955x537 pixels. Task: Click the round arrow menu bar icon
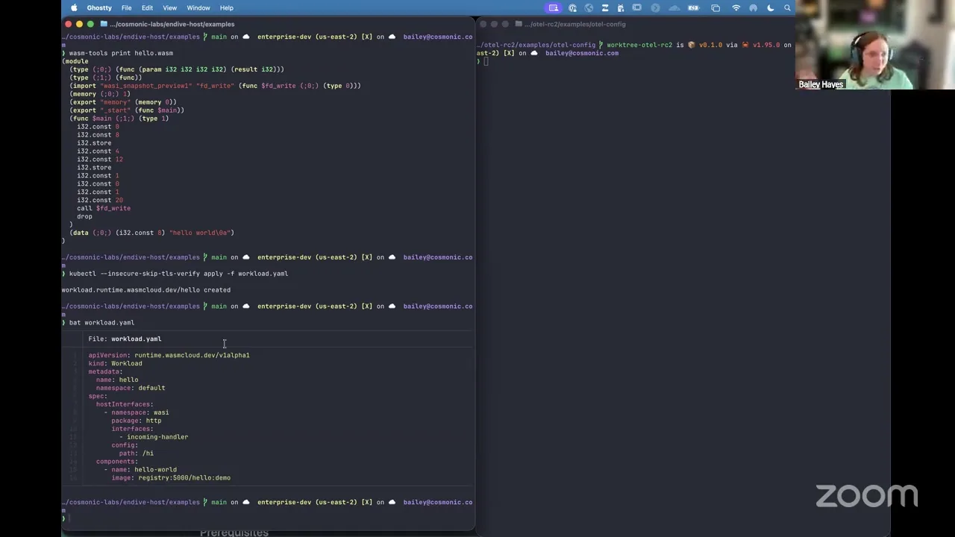[655, 7]
